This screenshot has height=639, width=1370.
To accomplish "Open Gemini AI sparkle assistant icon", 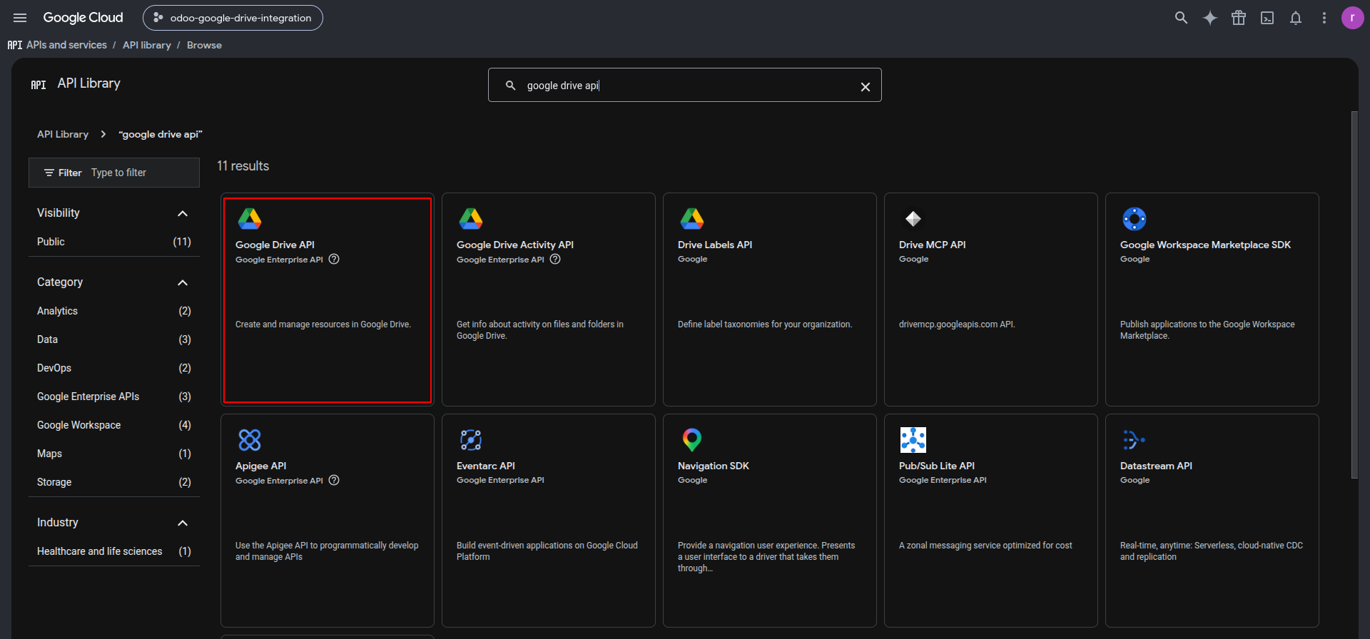I will pos(1210,18).
